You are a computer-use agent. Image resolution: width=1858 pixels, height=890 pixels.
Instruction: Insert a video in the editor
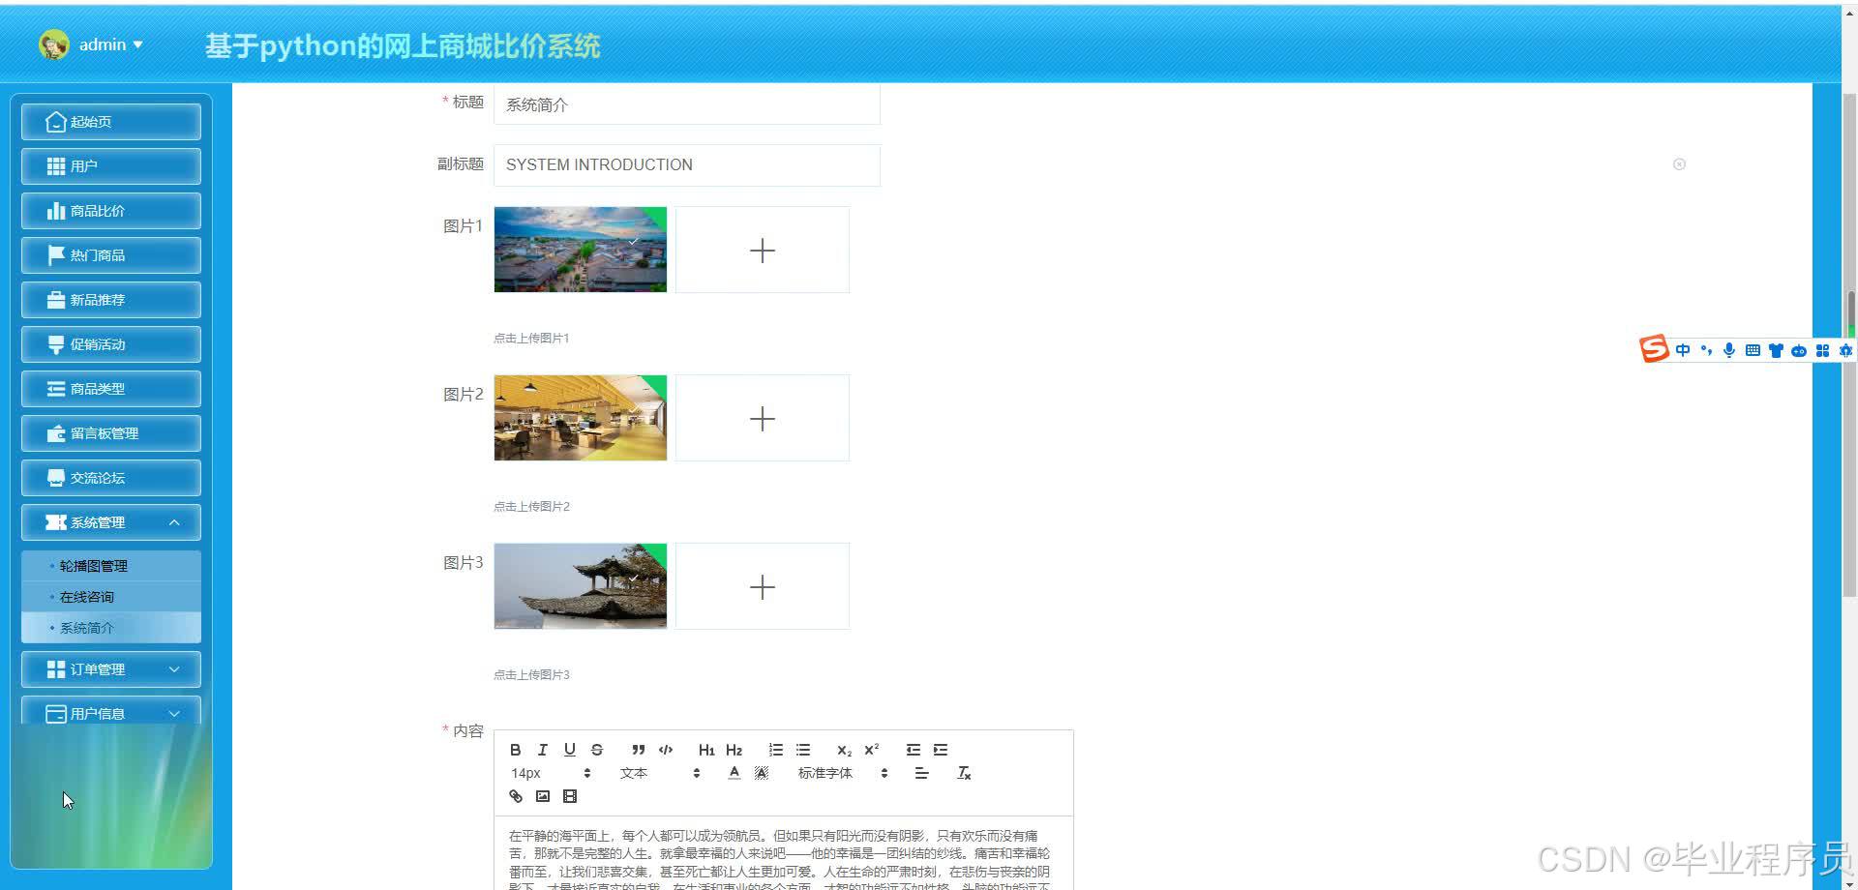pos(570,796)
